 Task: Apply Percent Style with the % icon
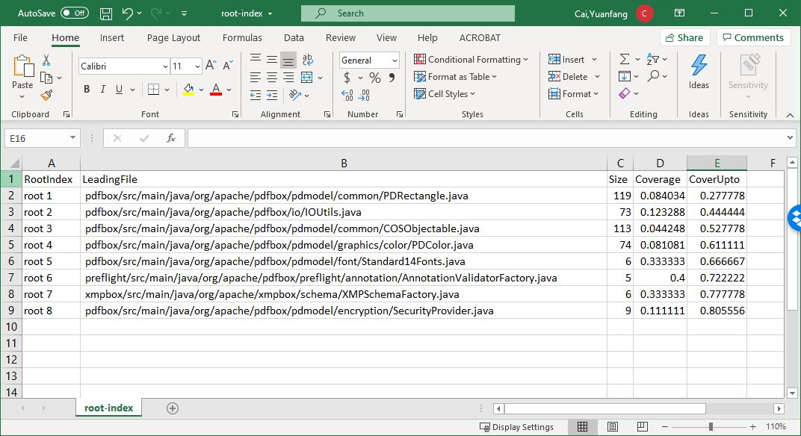(x=375, y=78)
